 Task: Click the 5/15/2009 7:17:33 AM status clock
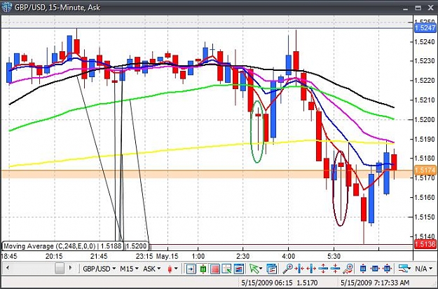375,283
